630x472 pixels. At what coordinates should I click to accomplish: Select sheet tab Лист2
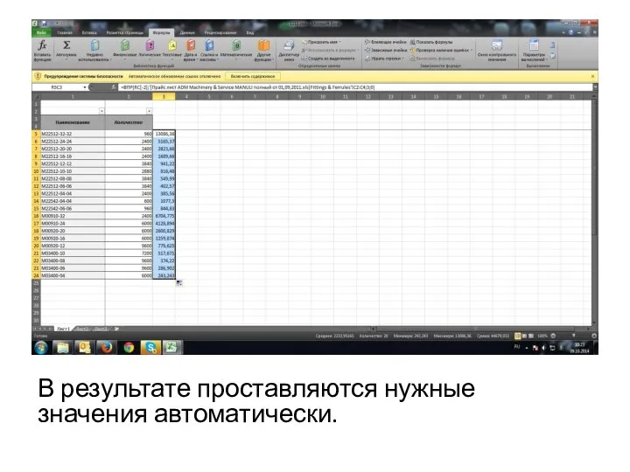(x=82, y=329)
